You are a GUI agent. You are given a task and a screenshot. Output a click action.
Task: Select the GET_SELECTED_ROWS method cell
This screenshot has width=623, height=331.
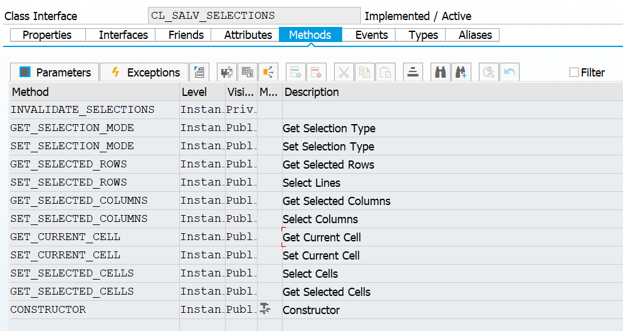(x=95, y=164)
